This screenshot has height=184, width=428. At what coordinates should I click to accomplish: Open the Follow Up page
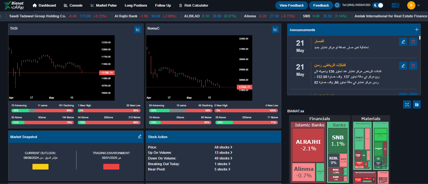pyautogui.click(x=163, y=5)
